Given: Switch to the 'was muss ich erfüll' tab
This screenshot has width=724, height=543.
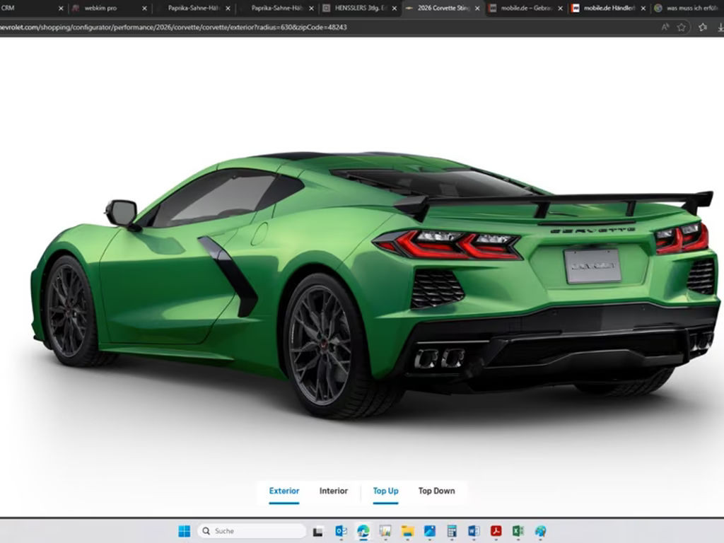Looking at the screenshot, I should (688, 8).
